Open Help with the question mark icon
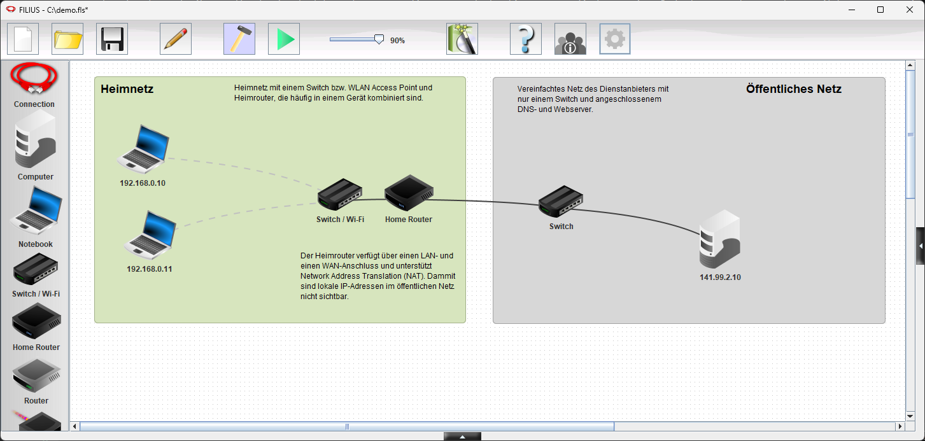The image size is (925, 441). tap(526, 39)
